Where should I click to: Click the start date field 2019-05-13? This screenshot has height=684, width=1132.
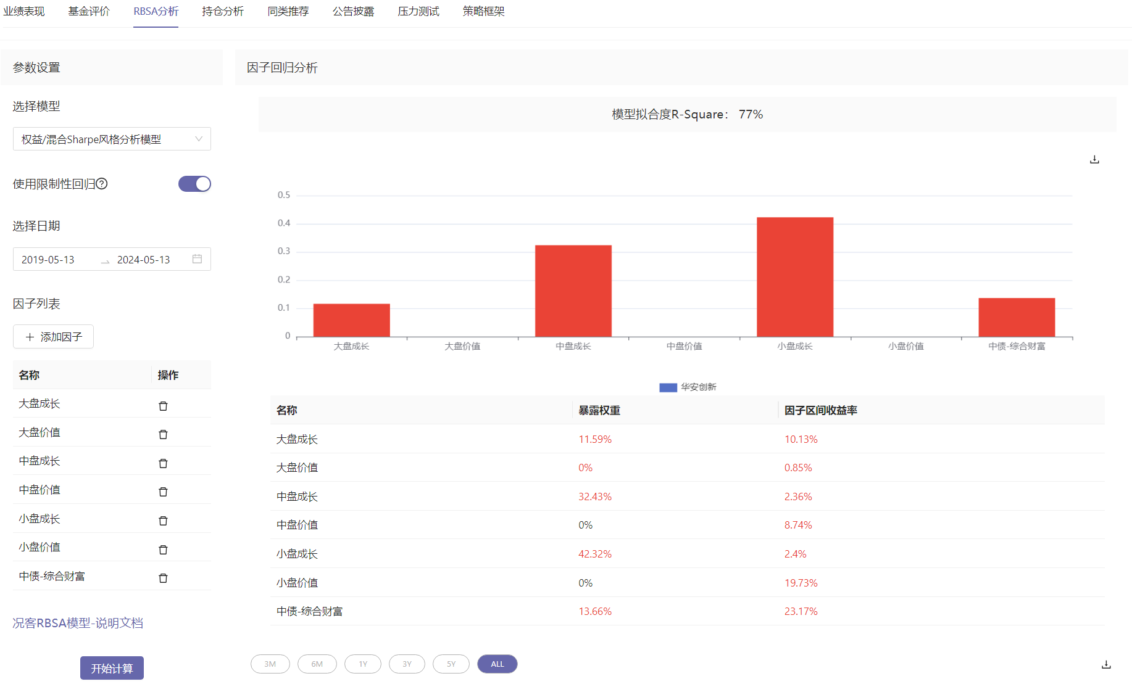click(x=48, y=260)
